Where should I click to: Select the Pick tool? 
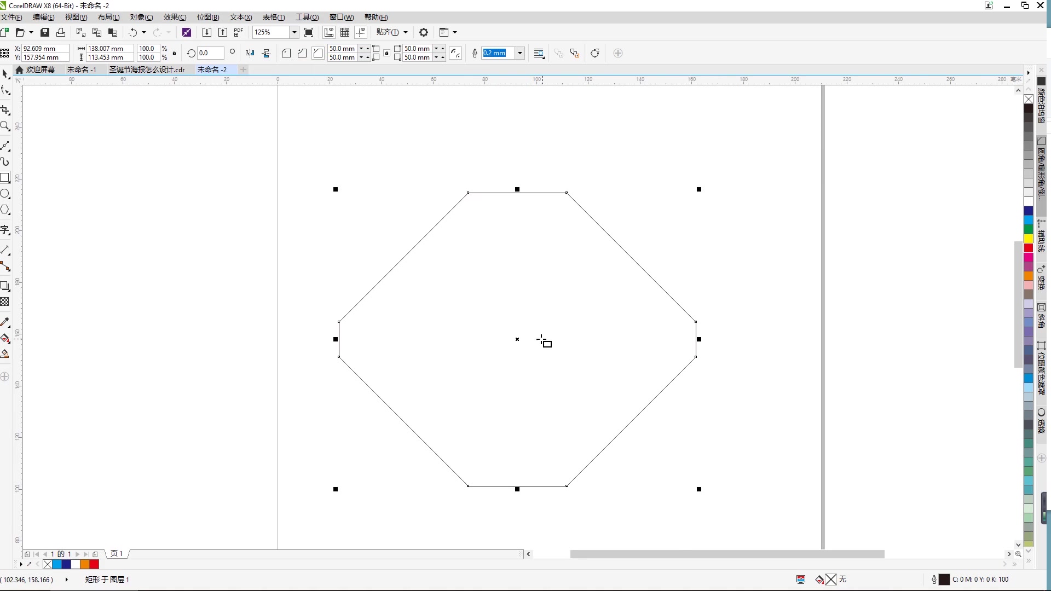click(5, 73)
